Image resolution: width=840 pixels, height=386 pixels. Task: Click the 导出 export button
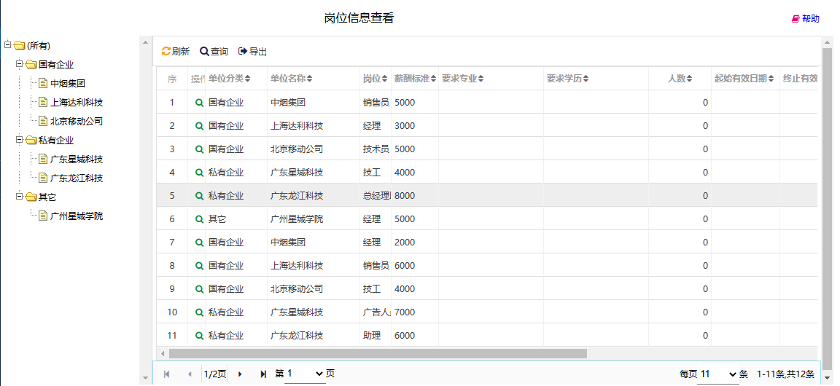tap(253, 52)
